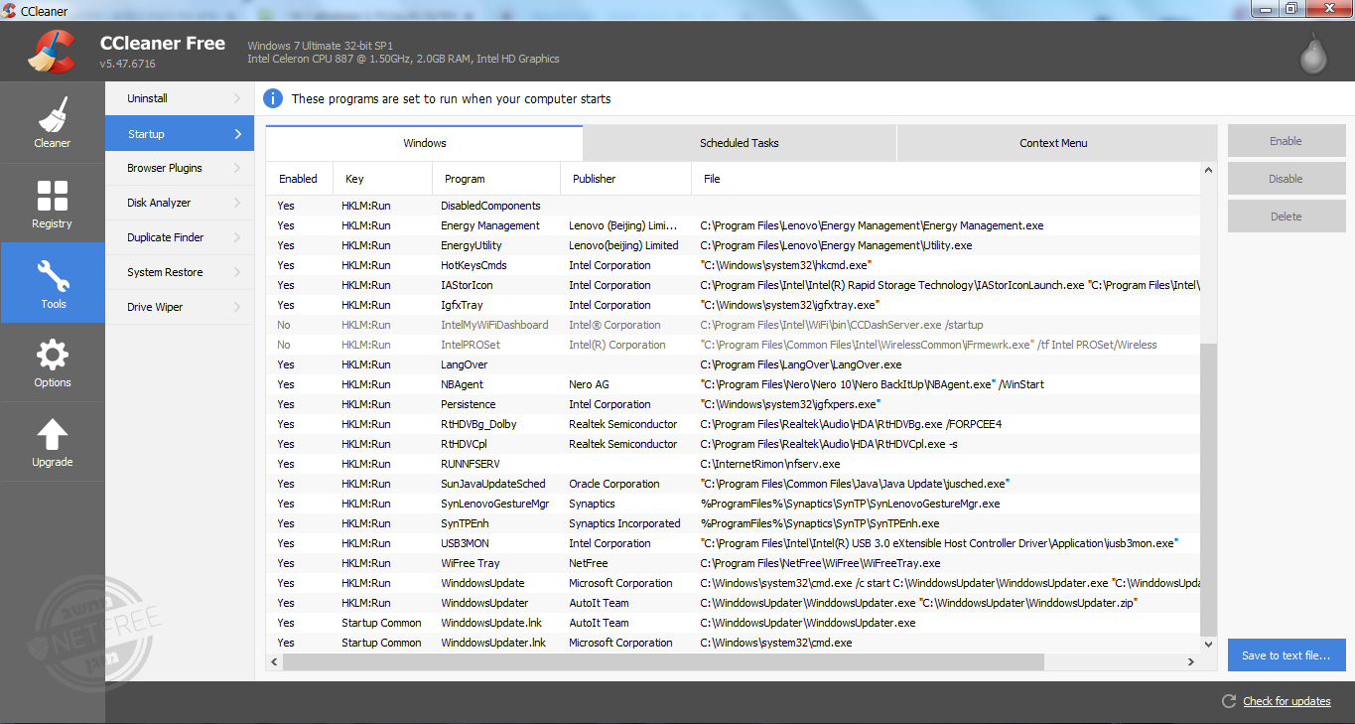Select the SynTPEnh entry
Image resolution: width=1355 pixels, height=724 pixels.
pos(734,523)
